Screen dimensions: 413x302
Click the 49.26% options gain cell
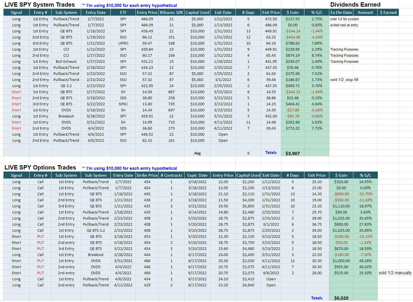click(366, 261)
